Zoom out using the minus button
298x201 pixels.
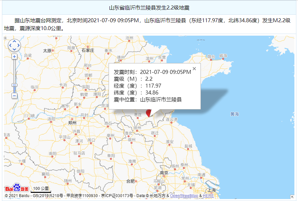14,96
